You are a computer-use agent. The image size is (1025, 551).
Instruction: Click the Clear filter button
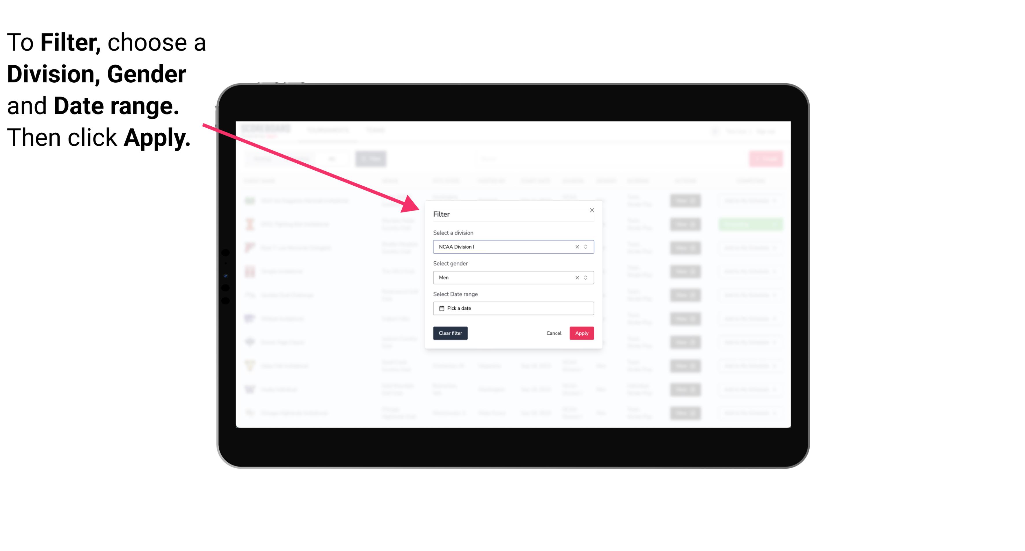[450, 333]
